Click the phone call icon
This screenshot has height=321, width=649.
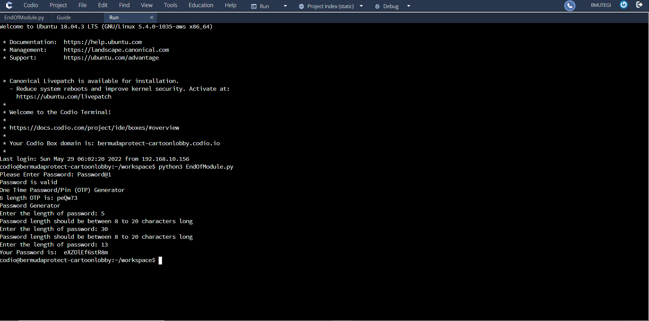570,5
